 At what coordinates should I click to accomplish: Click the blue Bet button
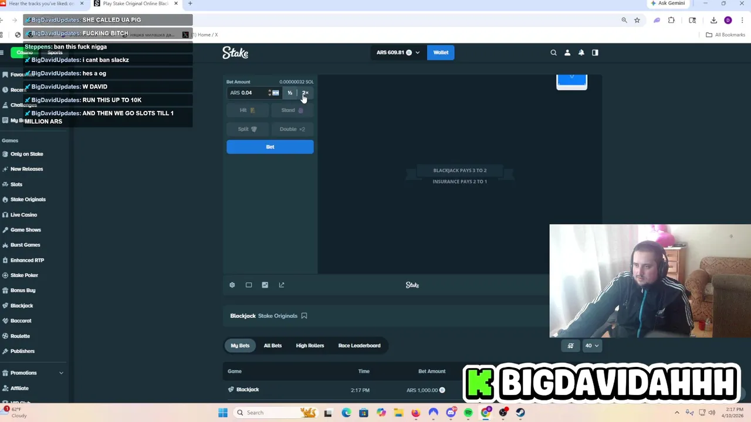click(x=270, y=147)
